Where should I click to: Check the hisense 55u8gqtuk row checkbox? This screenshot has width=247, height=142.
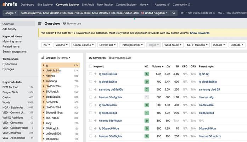pos(91,97)
